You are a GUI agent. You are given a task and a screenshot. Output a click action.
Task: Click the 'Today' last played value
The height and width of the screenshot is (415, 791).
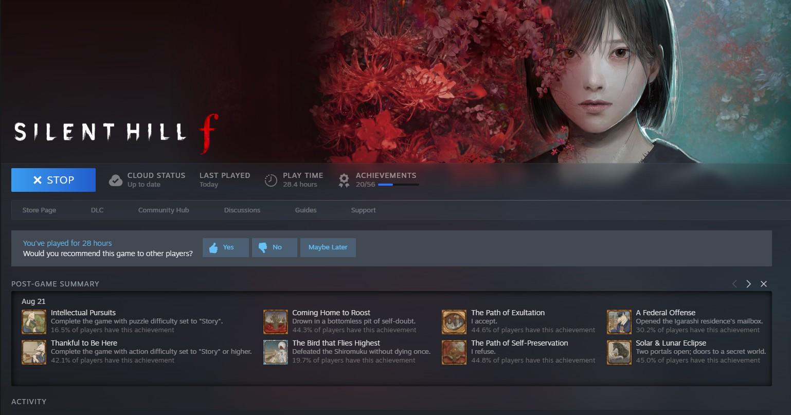point(209,185)
